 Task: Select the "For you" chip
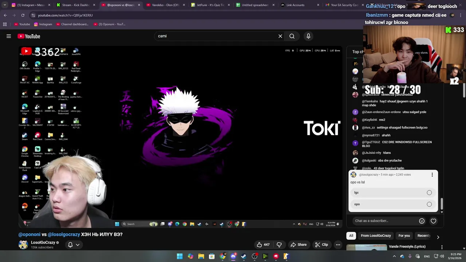point(404,235)
